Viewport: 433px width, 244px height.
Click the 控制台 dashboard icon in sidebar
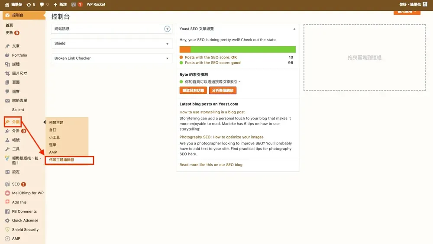click(7, 15)
